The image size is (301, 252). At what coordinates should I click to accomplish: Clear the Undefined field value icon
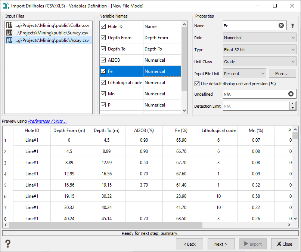pos(291,94)
